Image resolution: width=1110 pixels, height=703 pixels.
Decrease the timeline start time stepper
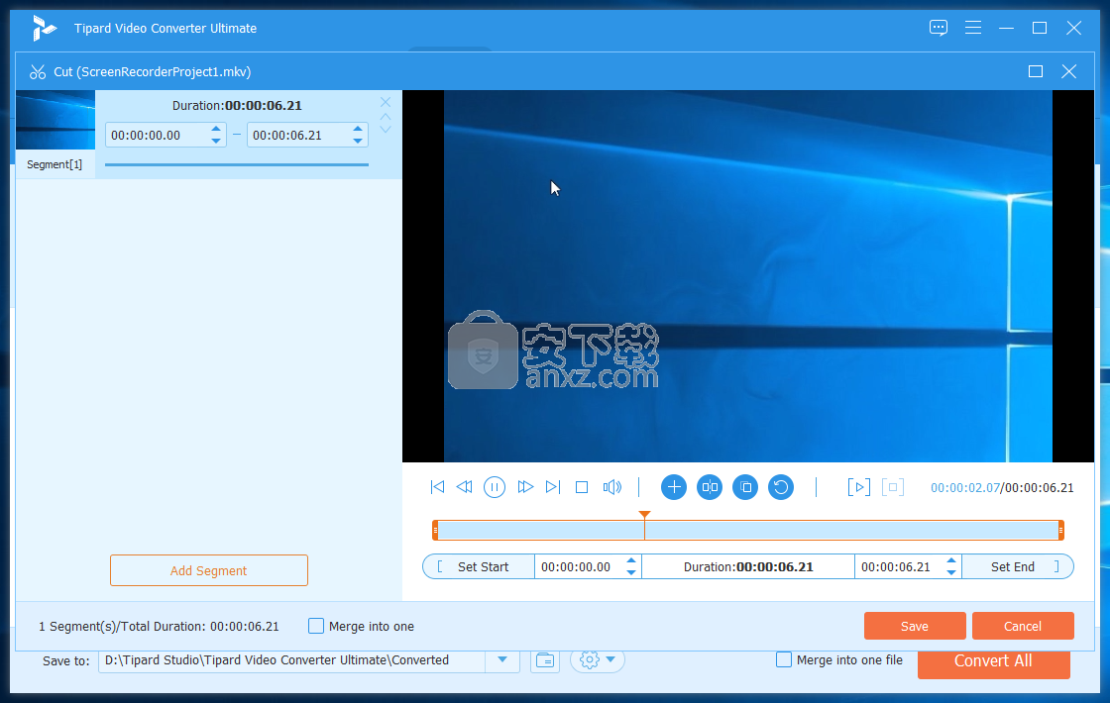[630, 572]
